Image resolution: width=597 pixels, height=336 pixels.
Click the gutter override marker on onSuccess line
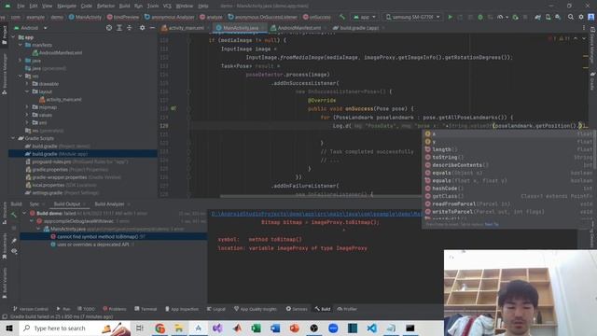tap(174, 108)
